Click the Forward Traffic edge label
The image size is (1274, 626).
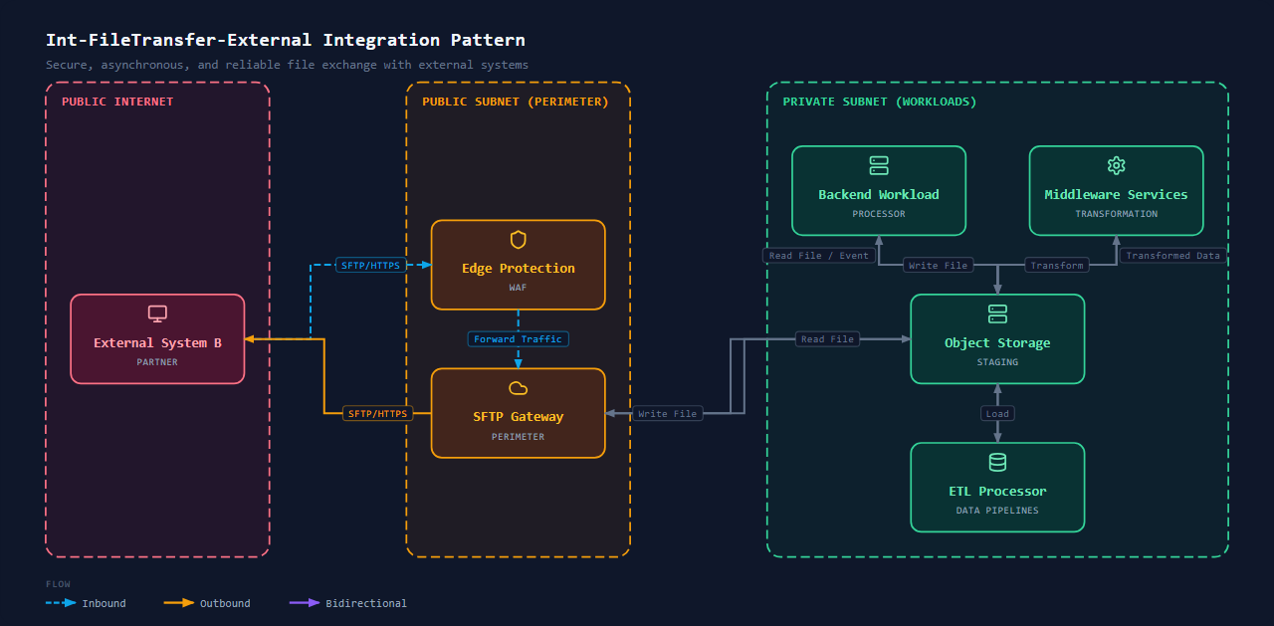[518, 339]
